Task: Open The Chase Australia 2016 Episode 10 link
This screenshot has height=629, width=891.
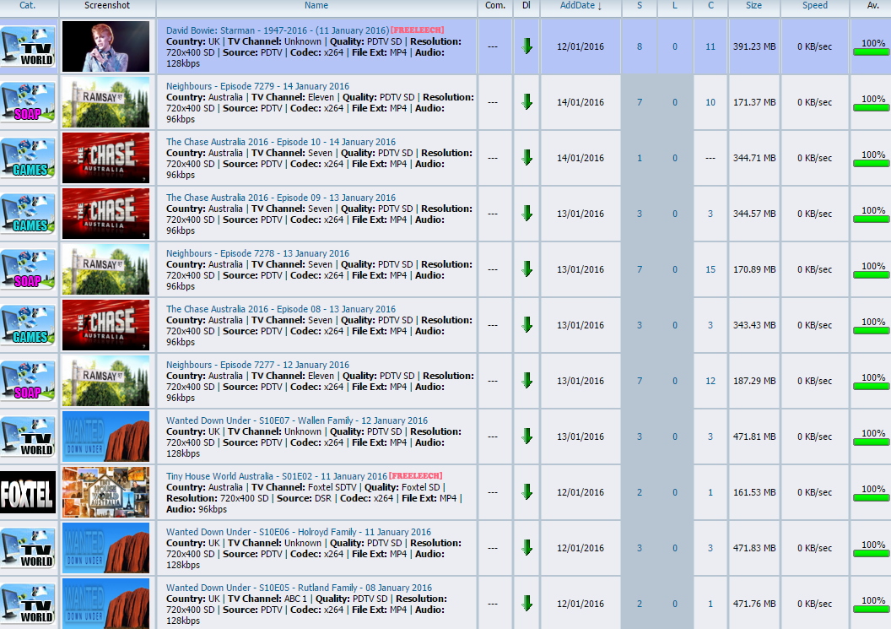Action: coord(281,142)
